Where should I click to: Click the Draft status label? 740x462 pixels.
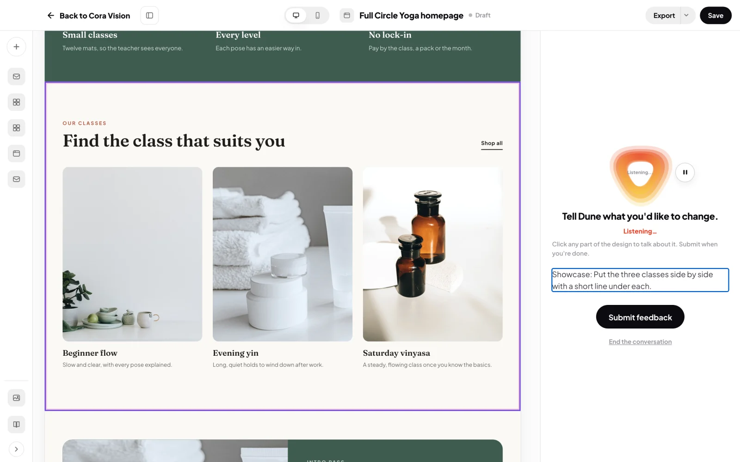[482, 15]
